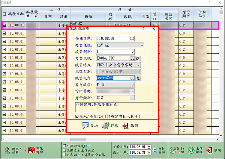Click 重抓資料 reload data button
The height and width of the screenshot is (159, 225).
(153, 150)
